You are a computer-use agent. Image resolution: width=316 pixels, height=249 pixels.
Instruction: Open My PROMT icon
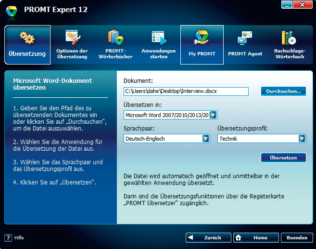[202, 38]
